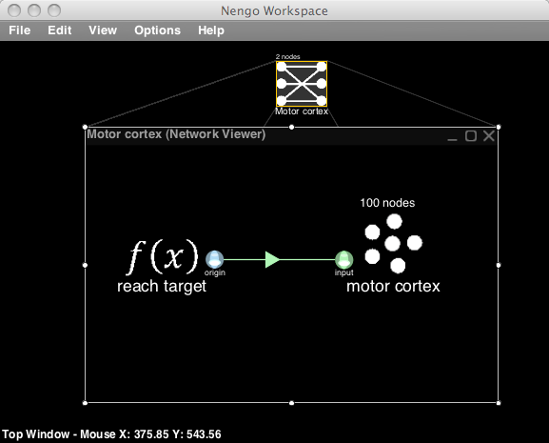Click the right edge middle resize handle
Screen dimensions: 549x443
[499, 265]
